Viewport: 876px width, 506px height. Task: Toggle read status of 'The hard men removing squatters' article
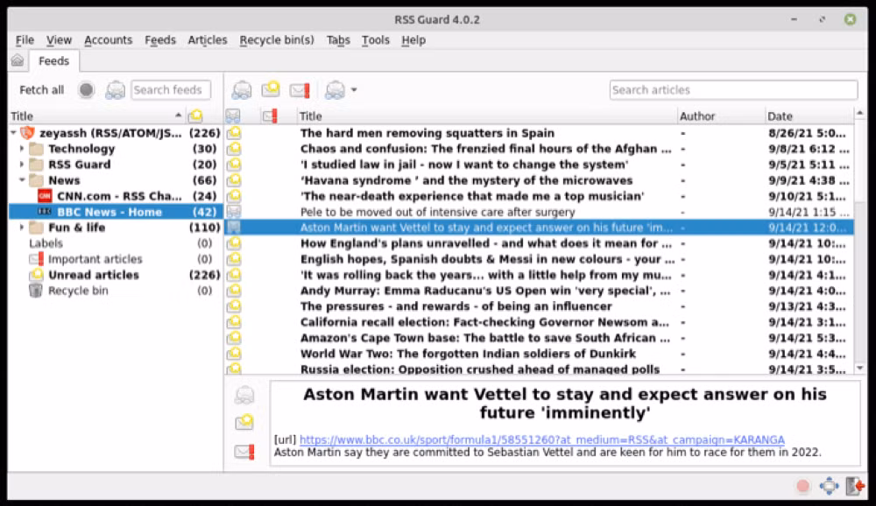pyautogui.click(x=234, y=133)
